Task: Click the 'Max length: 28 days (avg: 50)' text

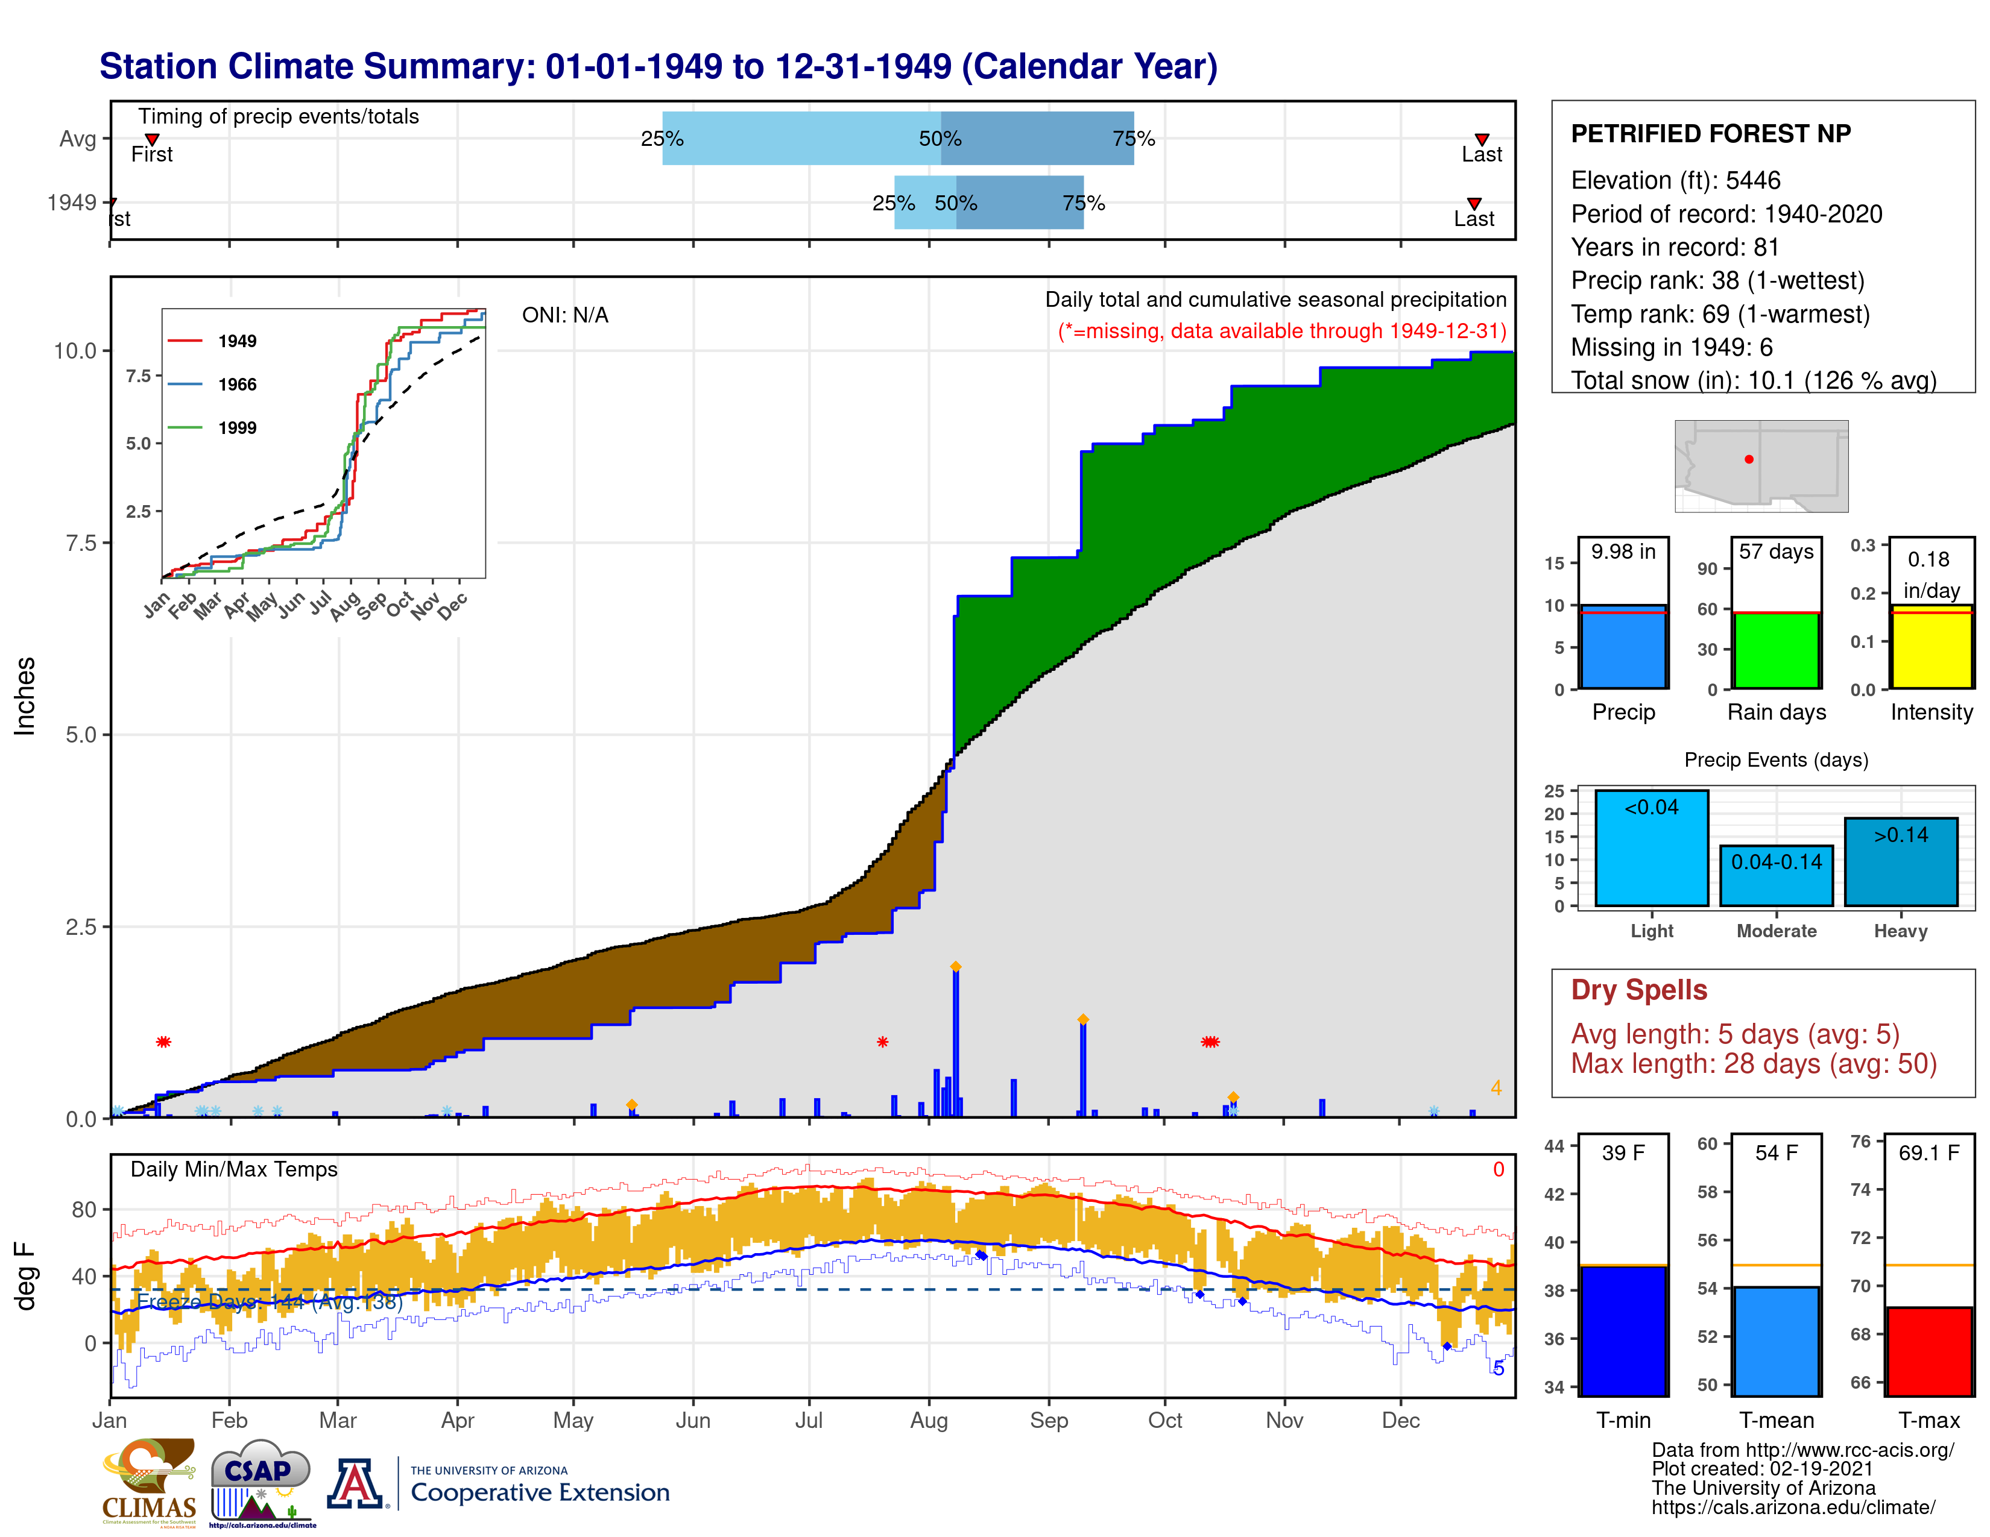Action: 1753,1063
